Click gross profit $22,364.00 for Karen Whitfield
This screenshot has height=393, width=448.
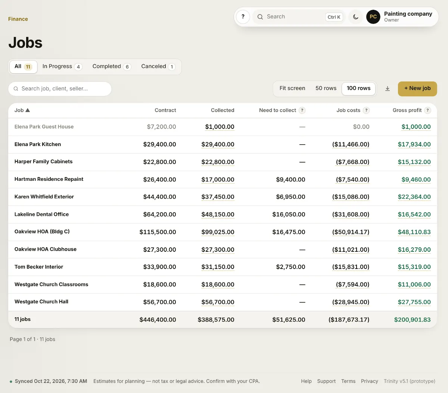tap(414, 197)
